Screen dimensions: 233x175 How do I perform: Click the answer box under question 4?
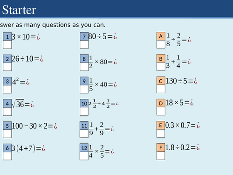pyautogui.click(x=7, y=112)
